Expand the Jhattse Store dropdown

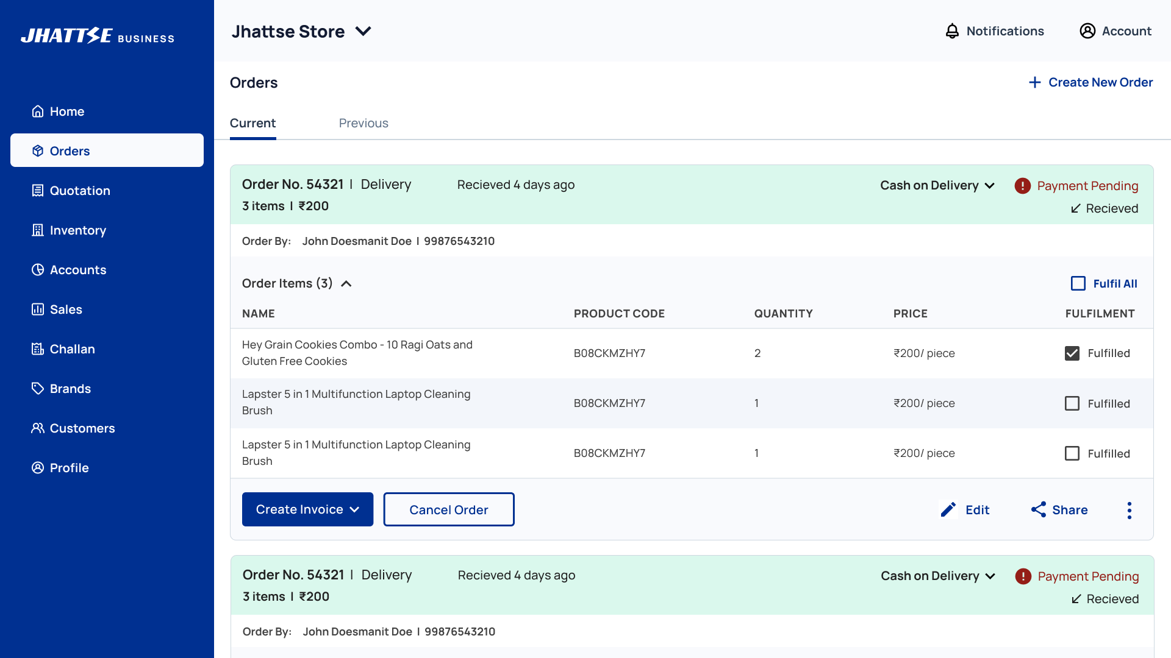363,31
